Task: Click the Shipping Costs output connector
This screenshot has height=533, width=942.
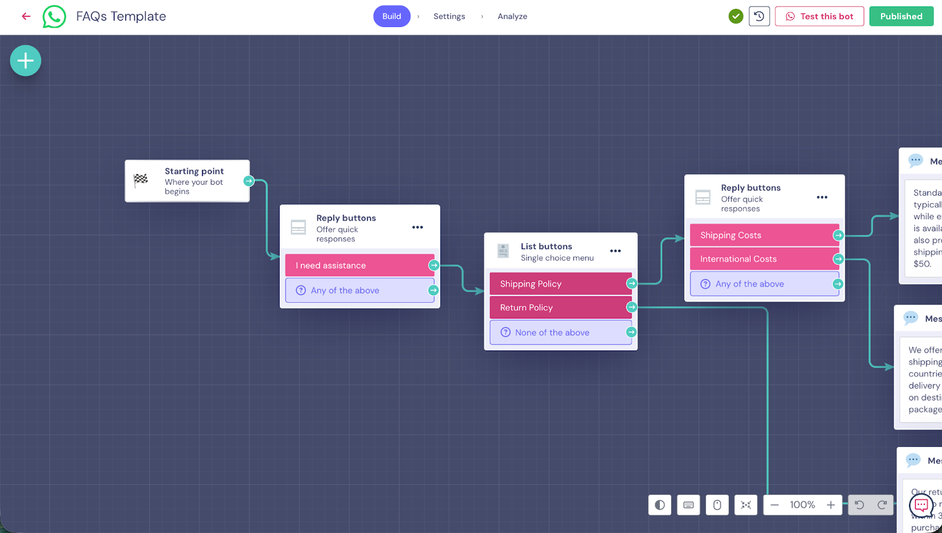Action: (x=838, y=236)
